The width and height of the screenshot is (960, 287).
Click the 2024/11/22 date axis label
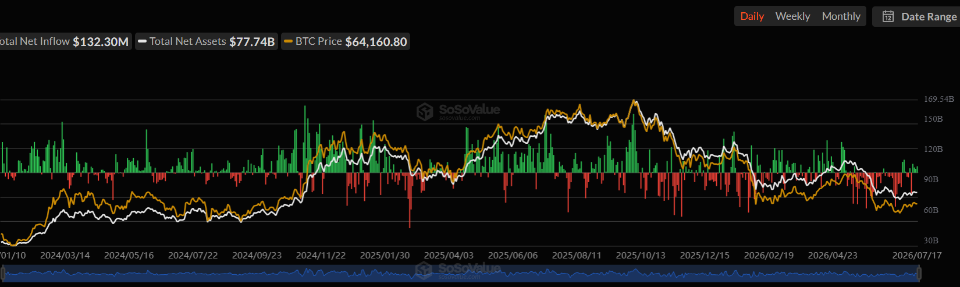pyautogui.click(x=321, y=256)
